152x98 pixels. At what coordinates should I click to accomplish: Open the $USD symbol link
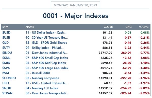[x=6, y=33]
